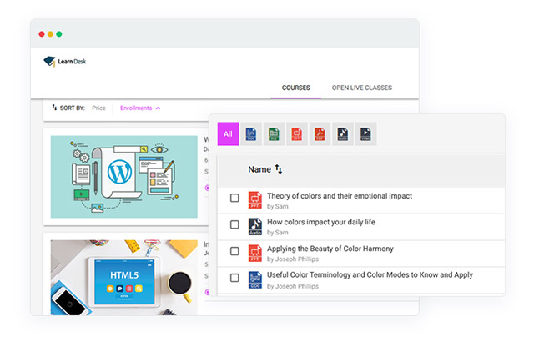The width and height of the screenshot is (534, 342).
Task: Click the LearnDesk logo
Action: point(65,62)
